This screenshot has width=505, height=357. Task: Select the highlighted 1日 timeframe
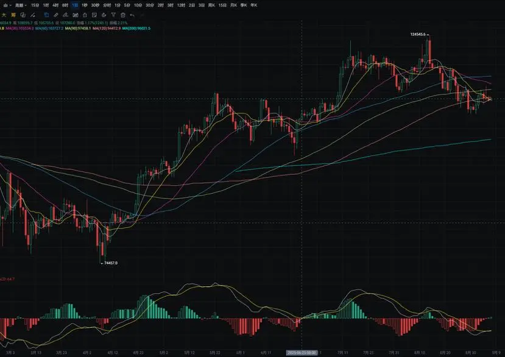[x=75, y=5]
